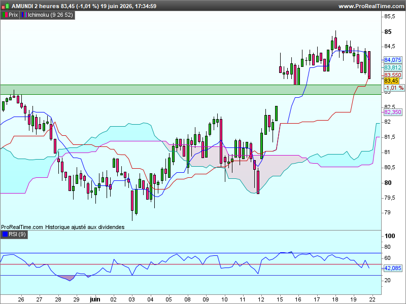406x304 pixels.
Task: Click the yellow 83,45 current price label
Action: pos(391,81)
